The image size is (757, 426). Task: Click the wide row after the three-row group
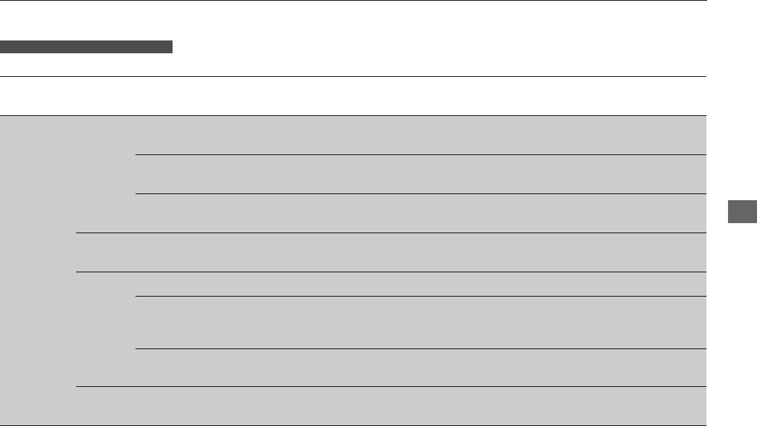[x=391, y=253]
